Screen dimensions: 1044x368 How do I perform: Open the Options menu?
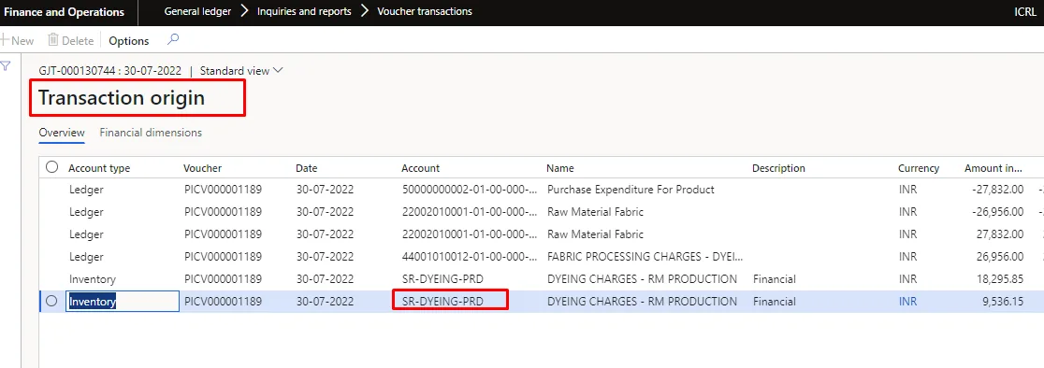coord(128,40)
